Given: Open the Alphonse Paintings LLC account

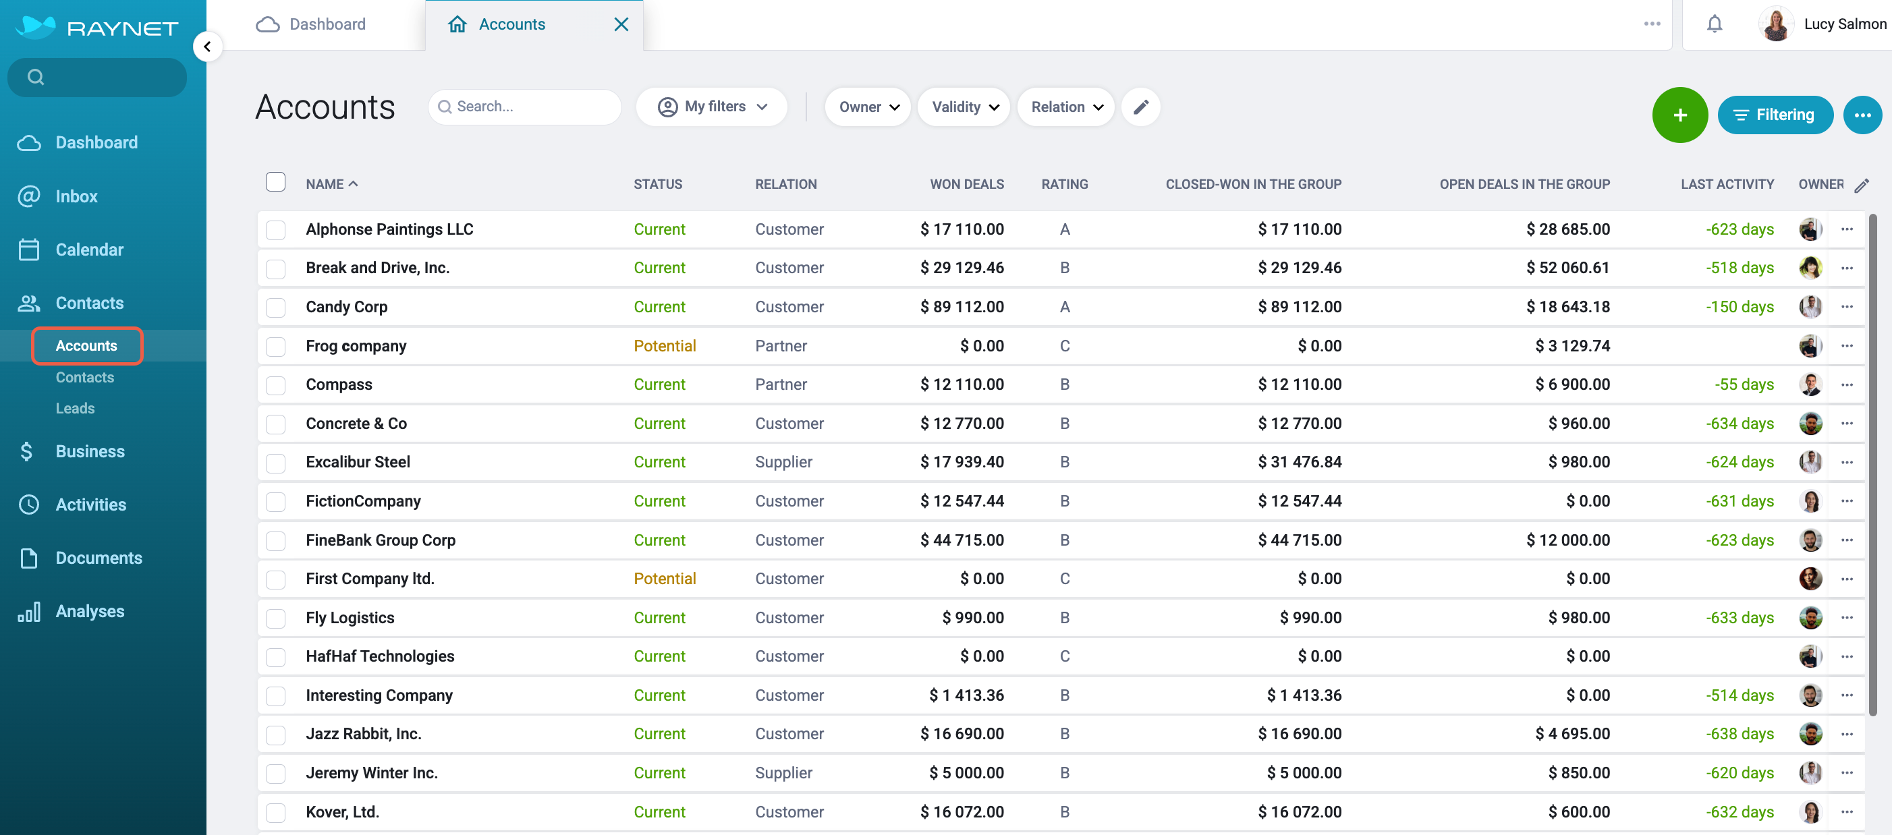Looking at the screenshot, I should pyautogui.click(x=389, y=229).
